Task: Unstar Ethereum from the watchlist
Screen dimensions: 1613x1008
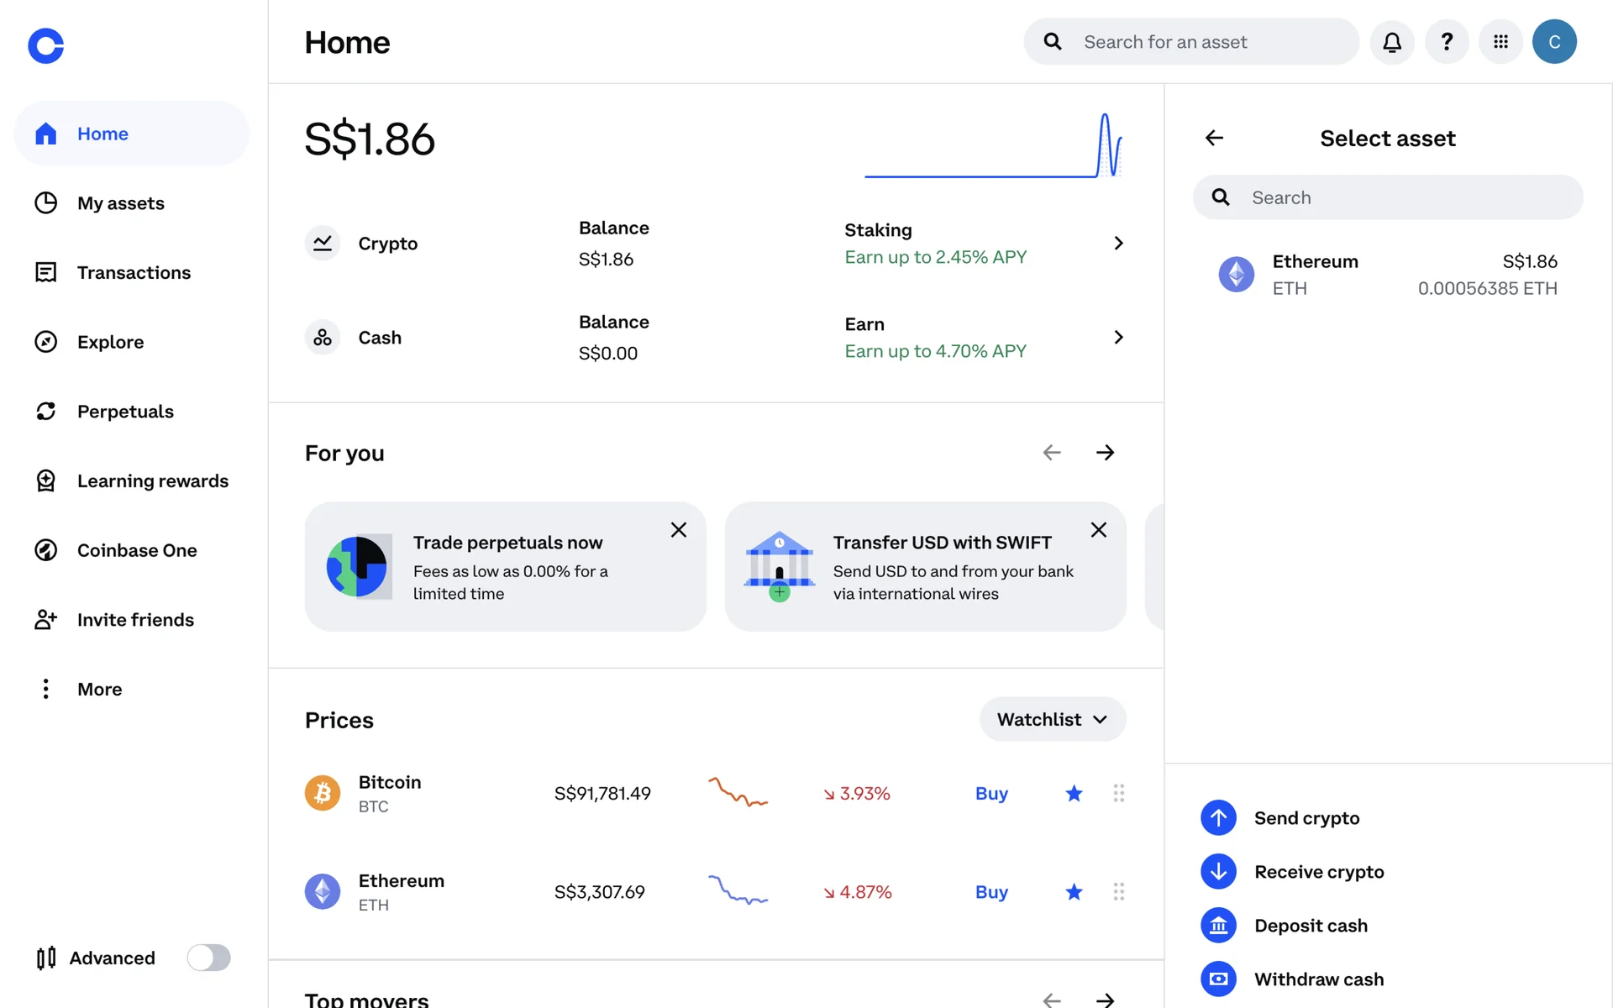Action: [x=1074, y=892]
